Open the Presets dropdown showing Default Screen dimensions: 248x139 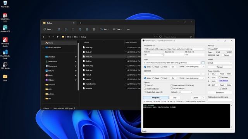[x=220, y=63]
